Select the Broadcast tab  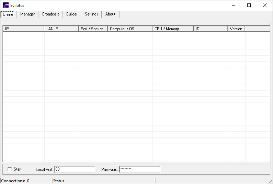pyautogui.click(x=50, y=14)
